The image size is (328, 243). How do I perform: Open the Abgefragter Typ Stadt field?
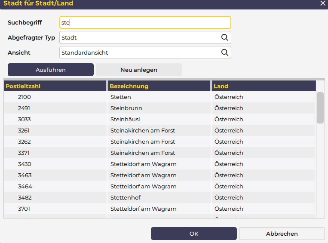pyautogui.click(x=140, y=37)
